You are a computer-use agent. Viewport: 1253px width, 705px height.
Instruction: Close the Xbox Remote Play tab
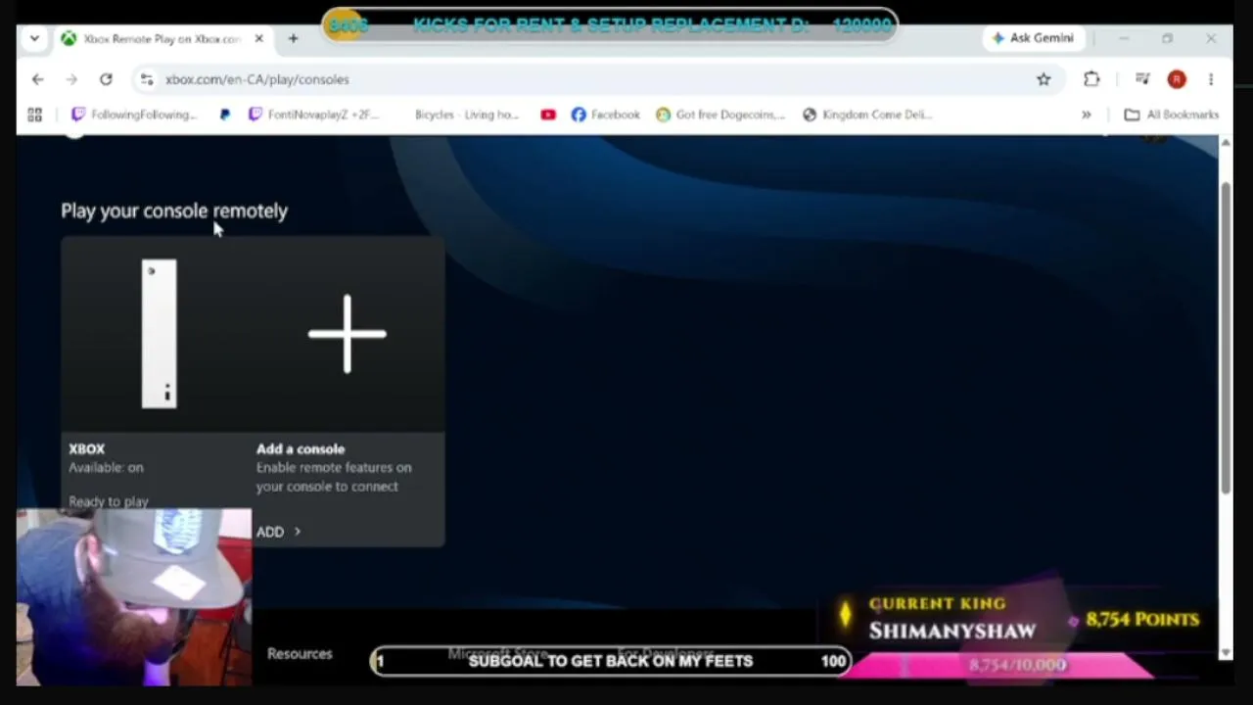tap(258, 38)
